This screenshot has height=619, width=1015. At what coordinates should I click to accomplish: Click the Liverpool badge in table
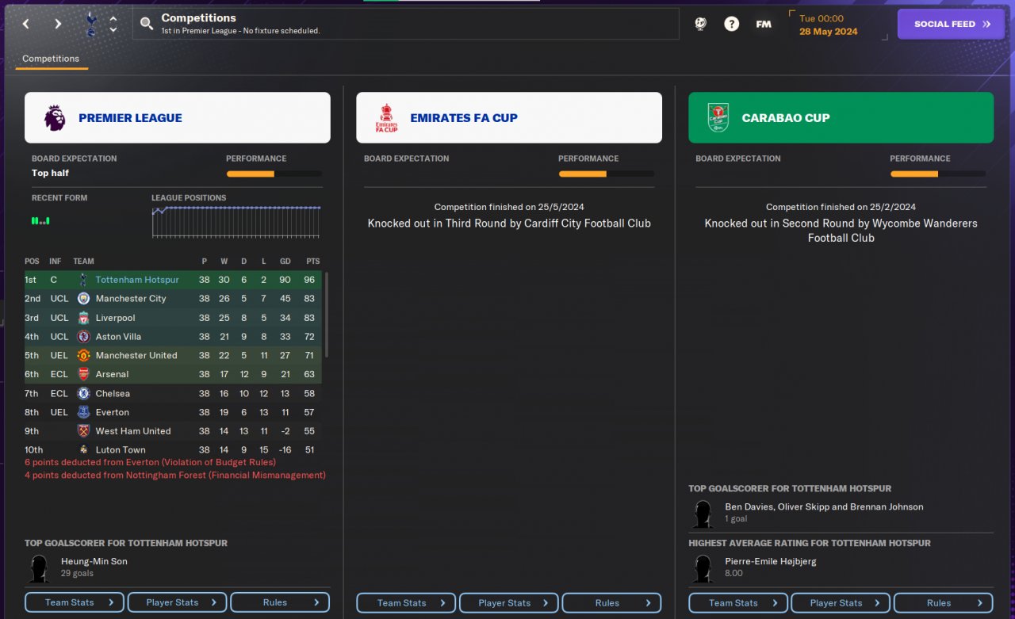(83, 318)
